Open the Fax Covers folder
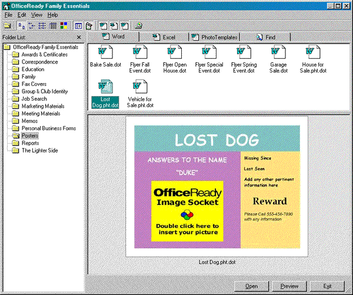This screenshot has width=353, height=295. (29, 84)
